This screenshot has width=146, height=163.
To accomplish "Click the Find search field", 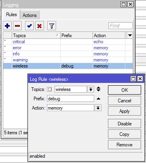I will point(121,25).
